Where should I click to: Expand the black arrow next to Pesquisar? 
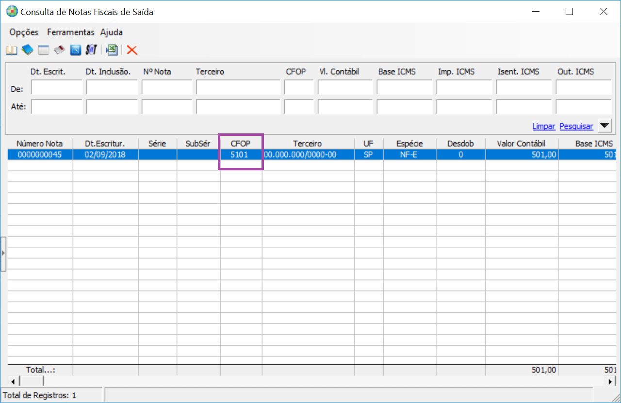point(604,126)
